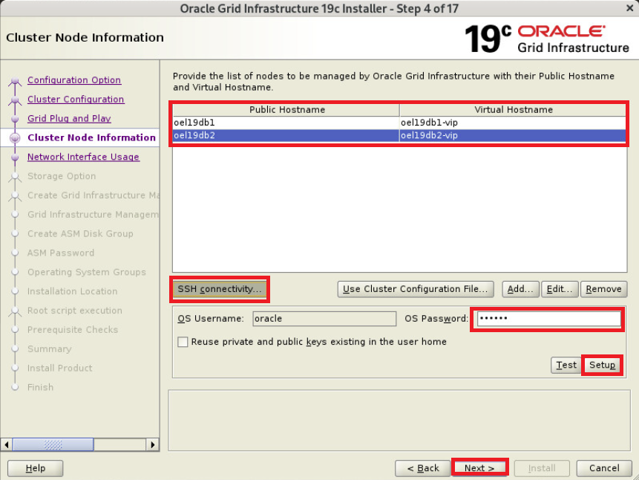The image size is (639, 480).
Task: Click the Virtual Hostname column header
Action: pyautogui.click(x=513, y=110)
